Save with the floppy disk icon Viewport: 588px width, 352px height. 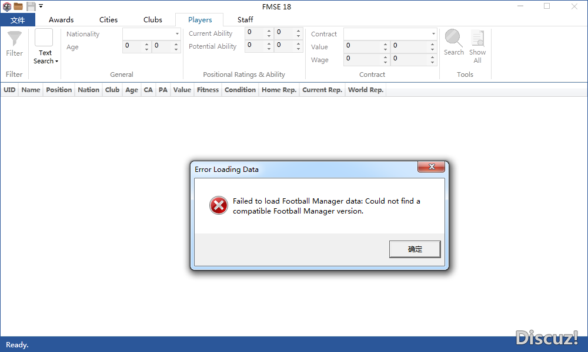click(x=31, y=6)
